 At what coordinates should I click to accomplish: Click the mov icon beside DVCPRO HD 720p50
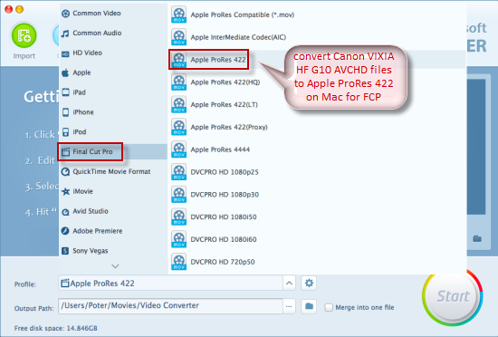[178, 262]
